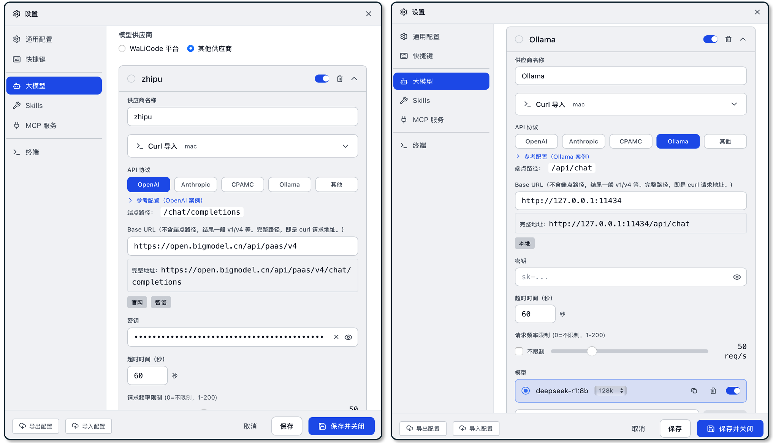The width and height of the screenshot is (773, 443).
Task: Collapse the zhipu provider panel
Action: [354, 79]
